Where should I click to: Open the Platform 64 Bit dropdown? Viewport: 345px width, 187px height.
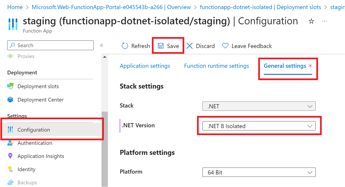click(x=259, y=172)
